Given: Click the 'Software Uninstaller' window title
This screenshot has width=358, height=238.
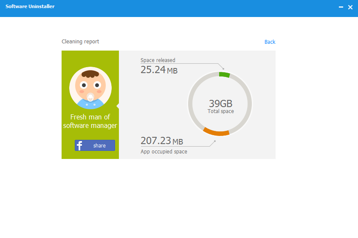Looking at the screenshot, I should tap(30, 6).
